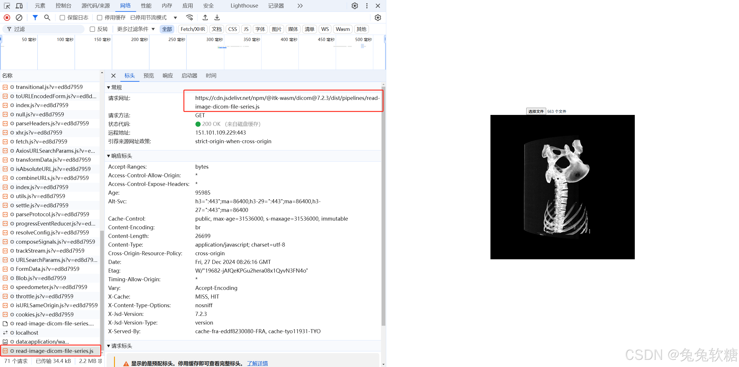Screen dimensions: 739x367
Task: Toggle the device emulation icon
Action: pyautogui.click(x=19, y=5)
